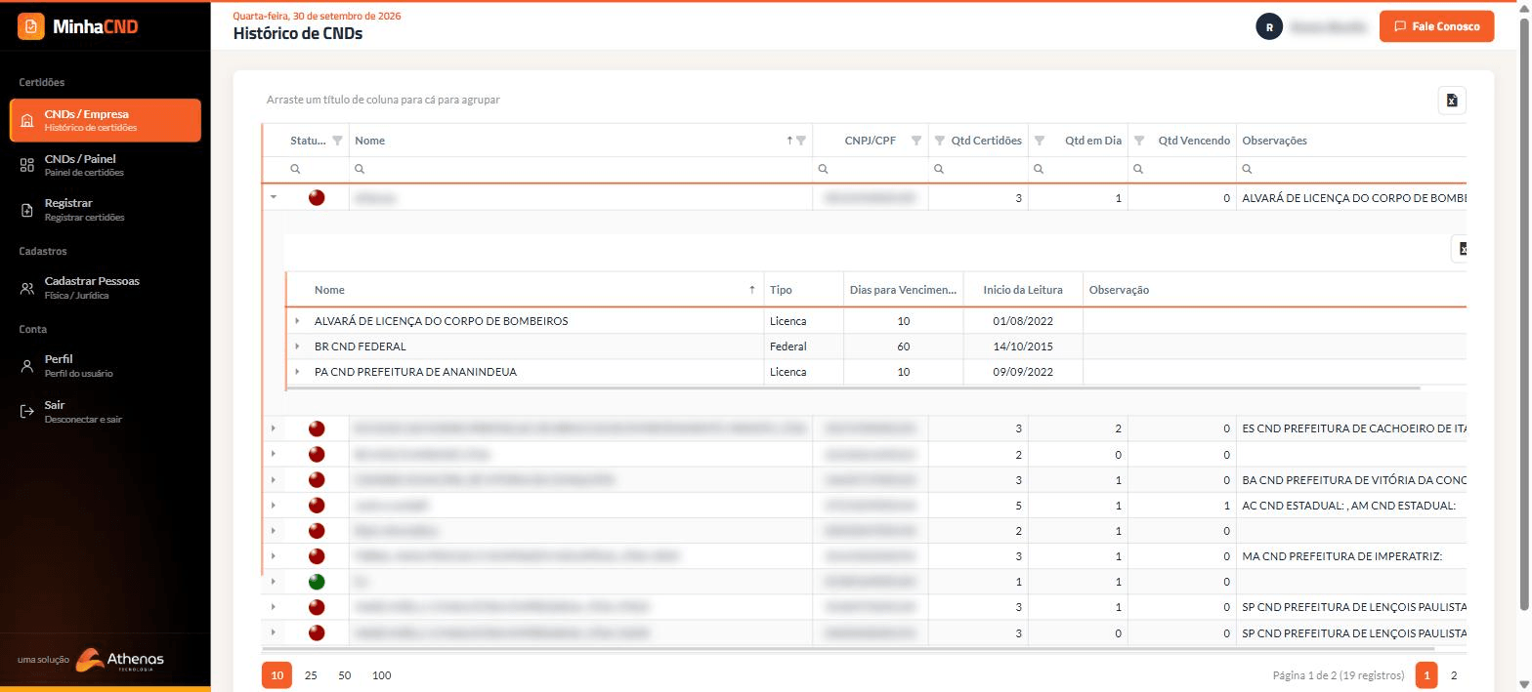The width and height of the screenshot is (1532, 692).
Task: Set page size to 50 records
Action: point(344,675)
